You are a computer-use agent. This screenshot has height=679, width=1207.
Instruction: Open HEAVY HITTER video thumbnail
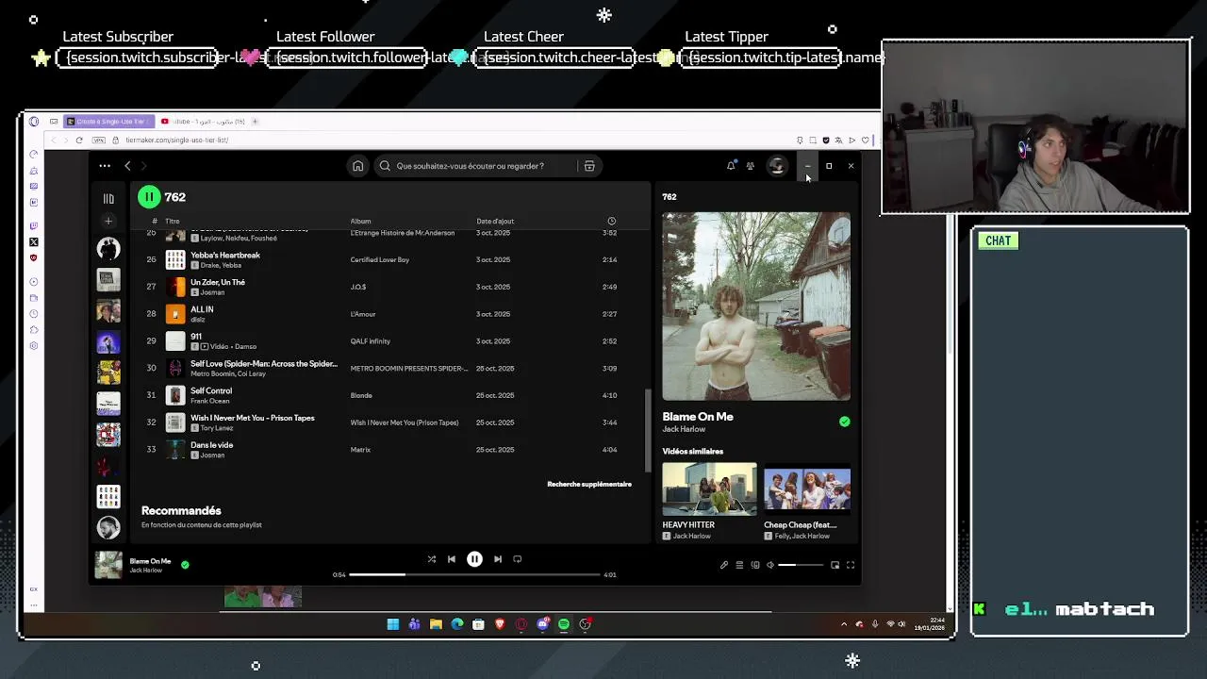pos(709,489)
